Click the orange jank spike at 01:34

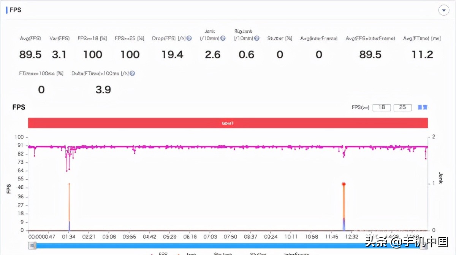[69, 207]
